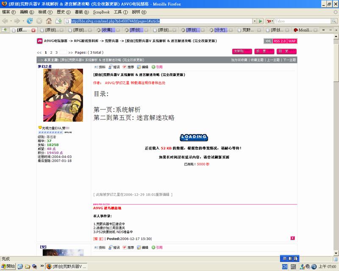Click the 投票 vote button
This screenshot has height=271, width=339.
click(264, 51)
